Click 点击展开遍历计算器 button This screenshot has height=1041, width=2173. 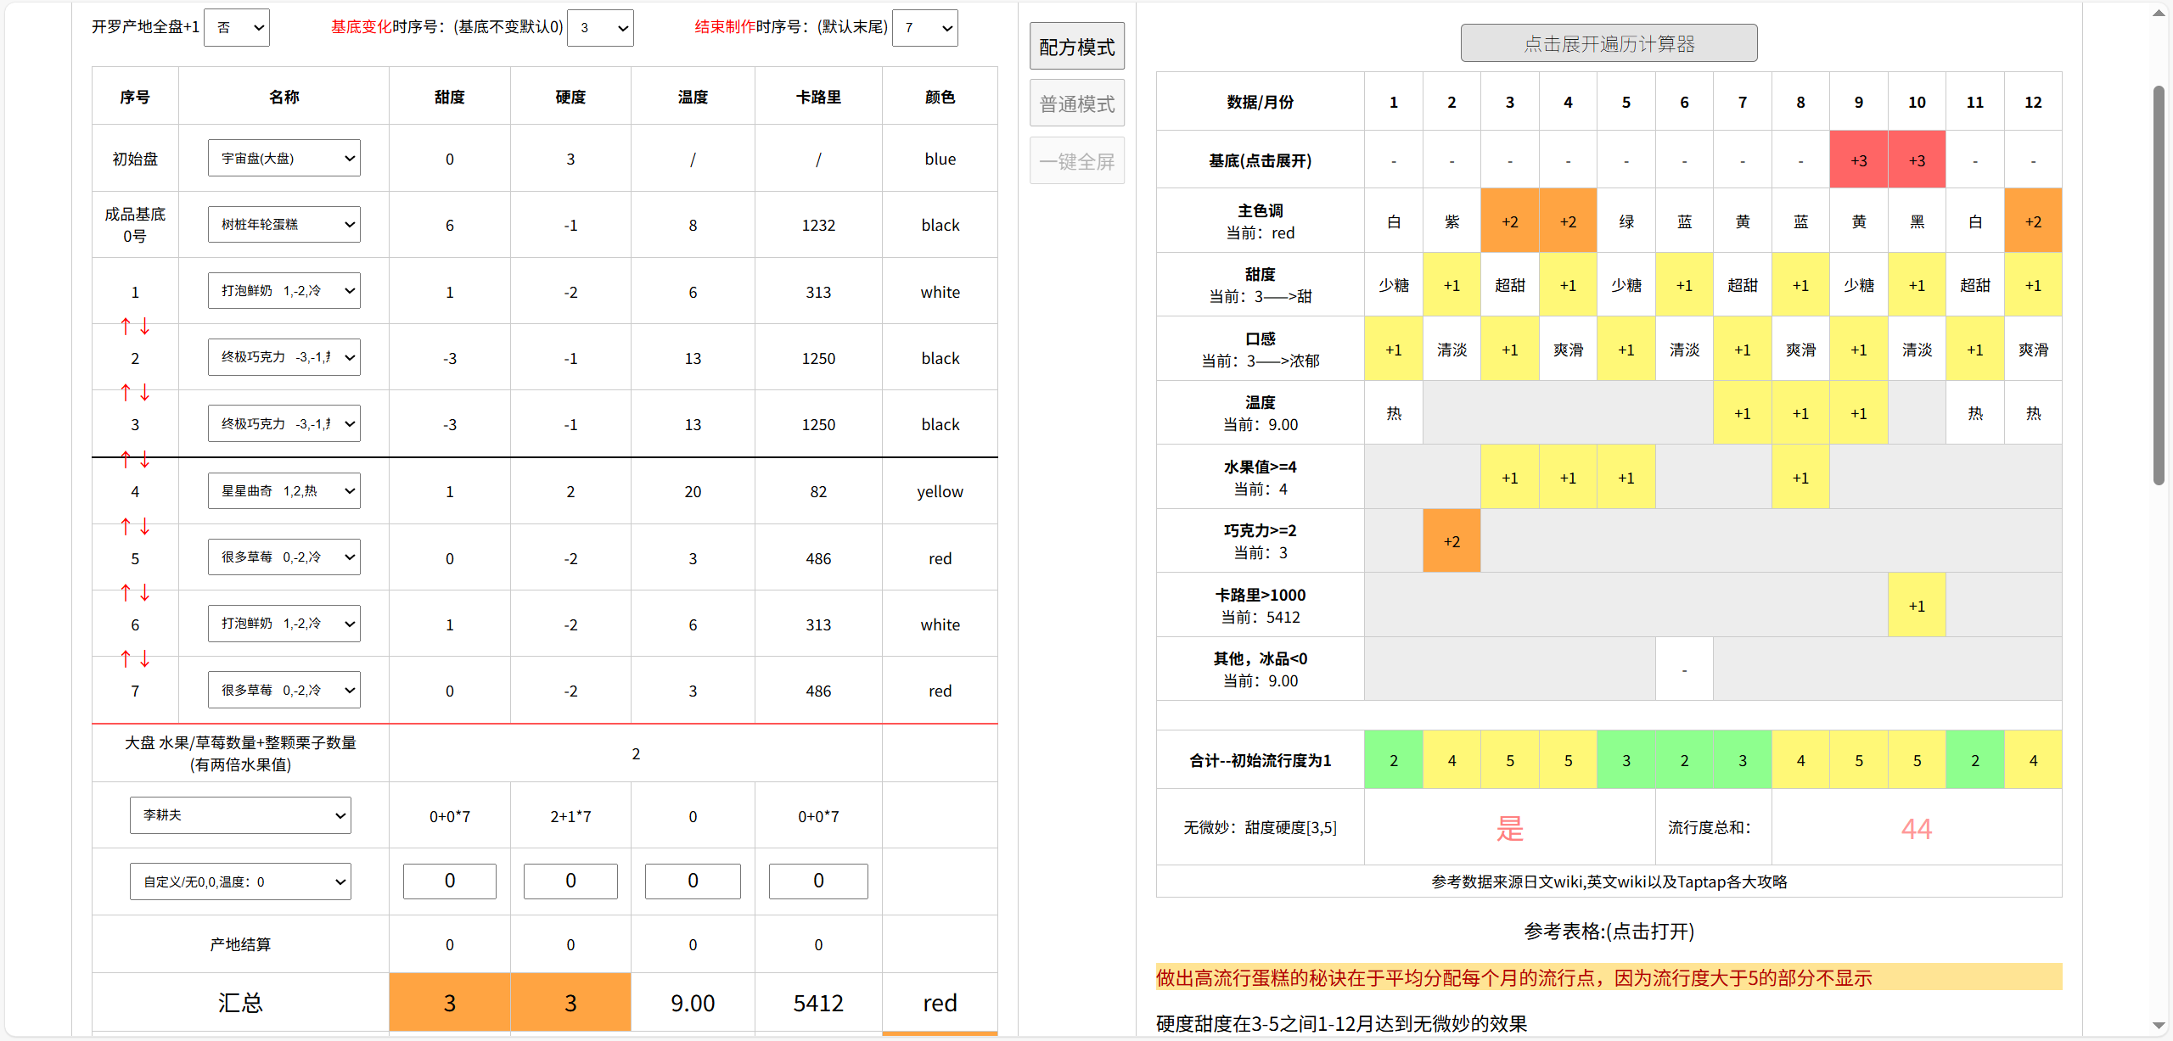[x=1609, y=43]
